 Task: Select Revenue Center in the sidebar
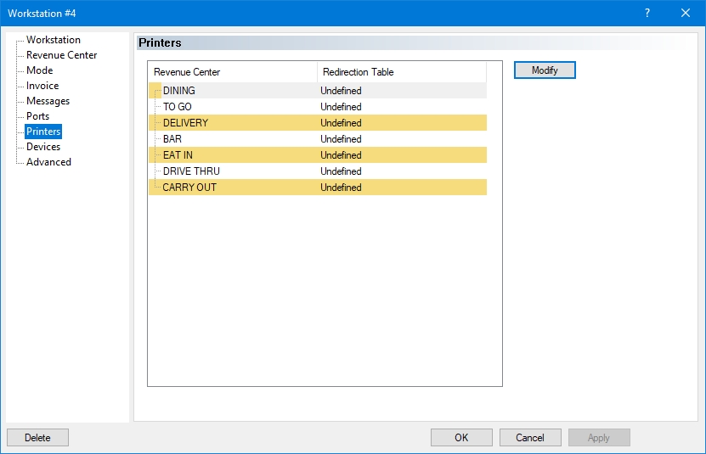tap(61, 55)
